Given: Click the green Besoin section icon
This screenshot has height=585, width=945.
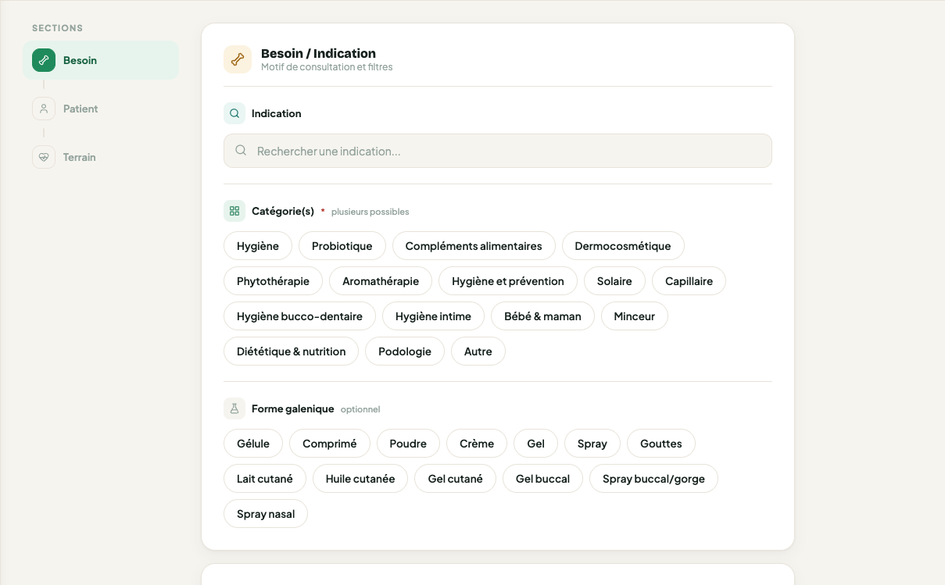Looking at the screenshot, I should pos(44,60).
